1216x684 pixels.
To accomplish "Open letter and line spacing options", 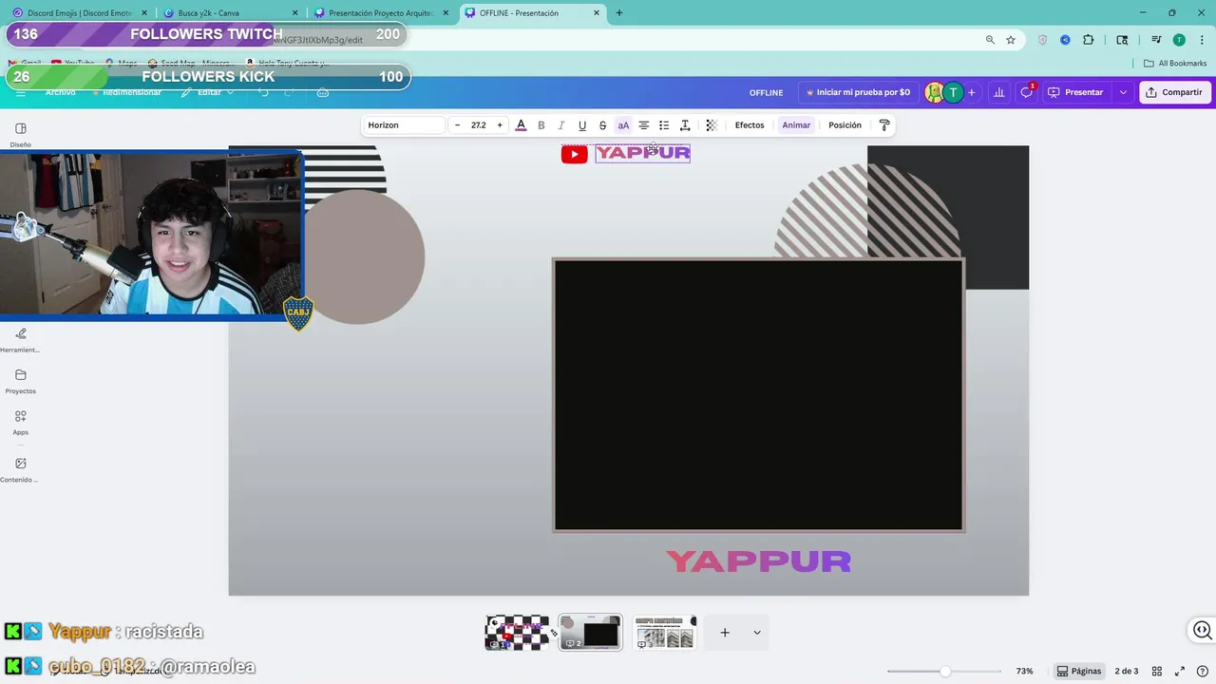I will pos(685,125).
